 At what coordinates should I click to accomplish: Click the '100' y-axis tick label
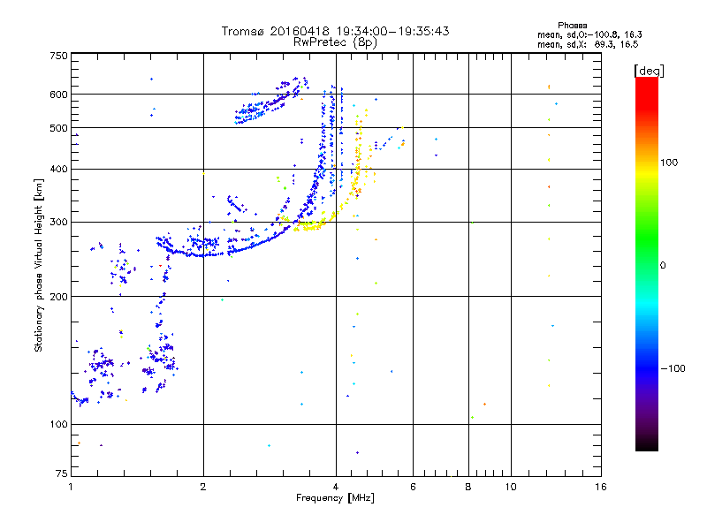59,425
